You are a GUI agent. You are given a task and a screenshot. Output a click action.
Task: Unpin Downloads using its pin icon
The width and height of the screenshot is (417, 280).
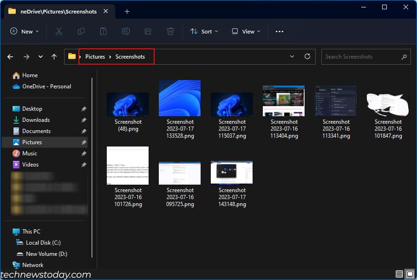tap(84, 120)
